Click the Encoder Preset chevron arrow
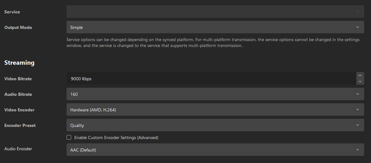Viewport: 371px width, 163px height. click(x=358, y=125)
